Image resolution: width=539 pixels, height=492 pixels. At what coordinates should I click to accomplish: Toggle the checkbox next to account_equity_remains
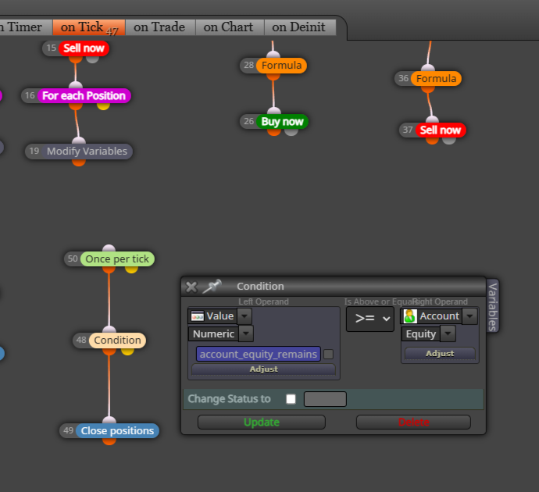(329, 355)
